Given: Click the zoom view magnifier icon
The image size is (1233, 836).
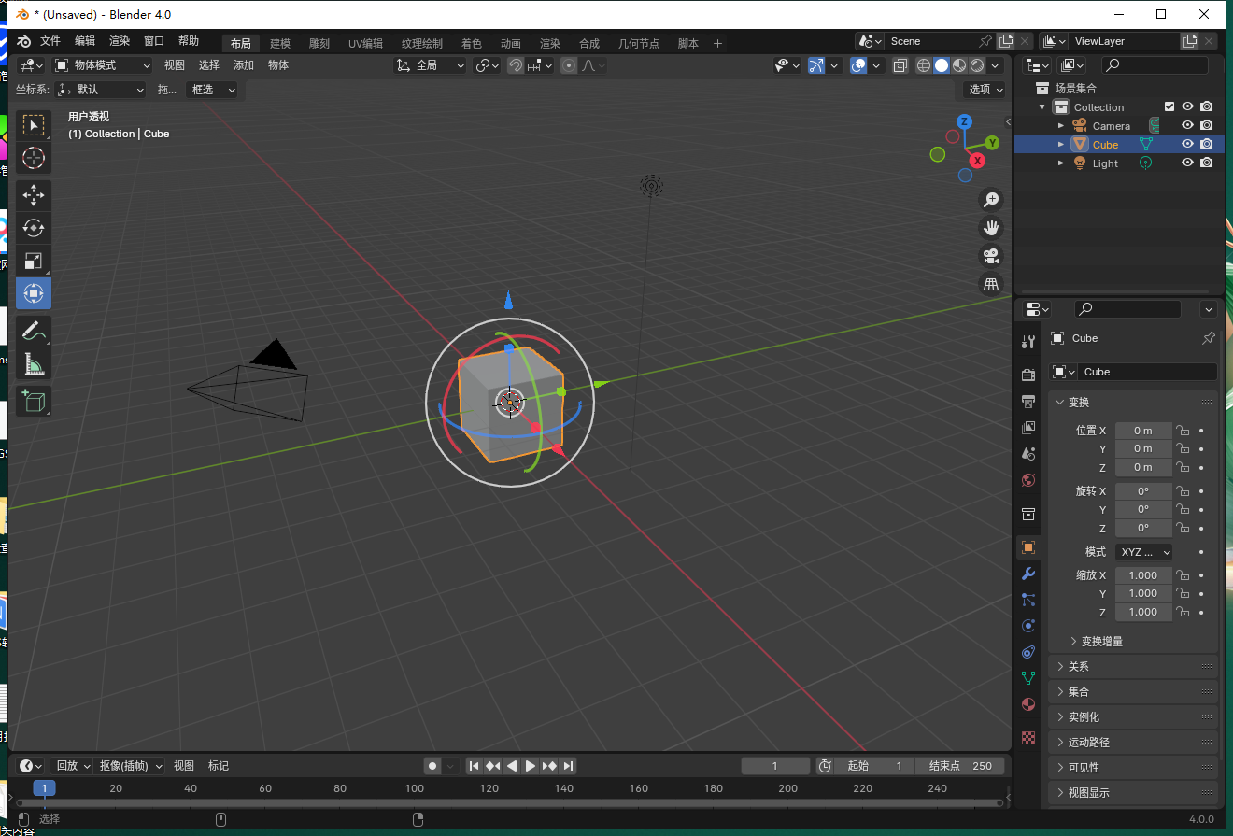Looking at the screenshot, I should coord(991,199).
